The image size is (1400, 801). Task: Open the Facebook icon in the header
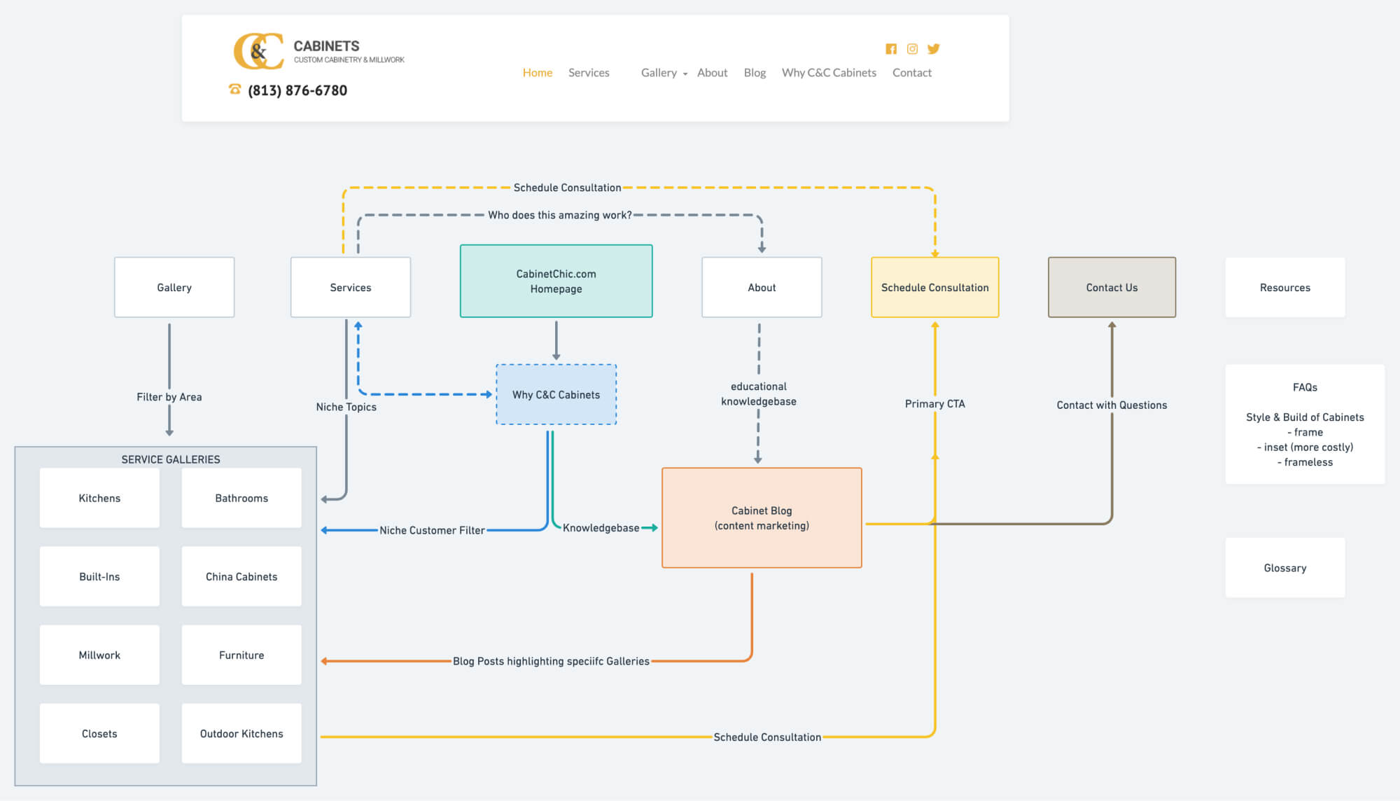(891, 49)
